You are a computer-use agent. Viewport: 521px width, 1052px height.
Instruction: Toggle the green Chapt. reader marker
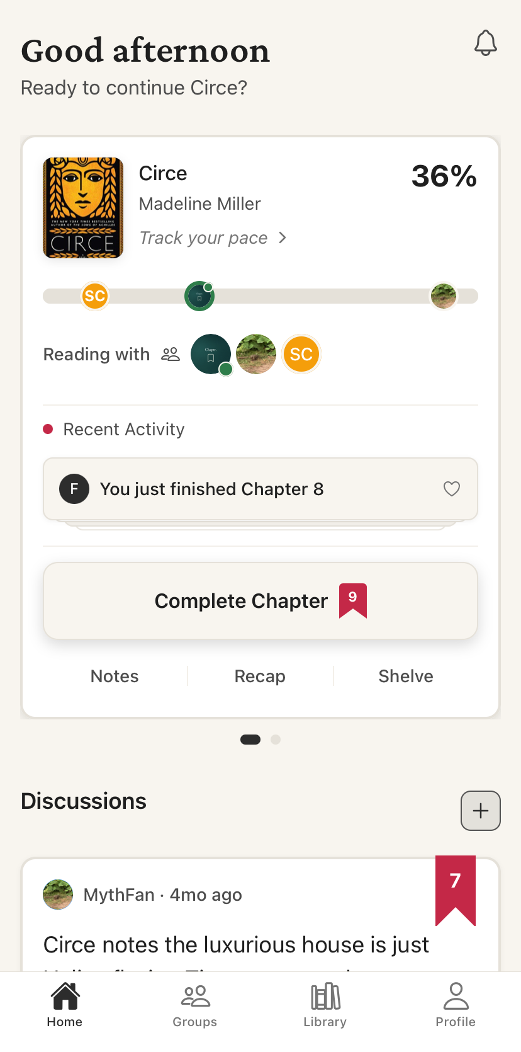[x=199, y=295]
